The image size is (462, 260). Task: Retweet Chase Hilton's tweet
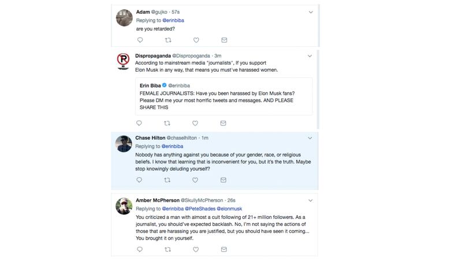tap(168, 180)
